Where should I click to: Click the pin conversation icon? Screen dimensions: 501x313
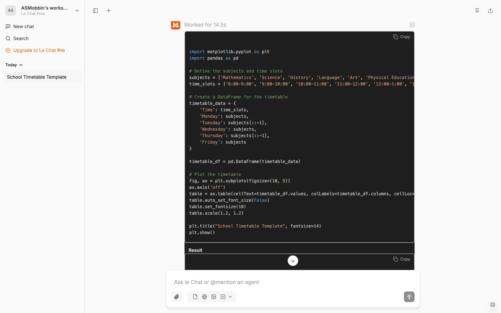477,11
